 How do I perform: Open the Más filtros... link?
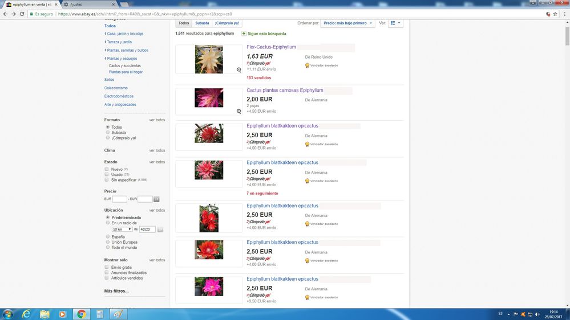pyautogui.click(x=116, y=291)
